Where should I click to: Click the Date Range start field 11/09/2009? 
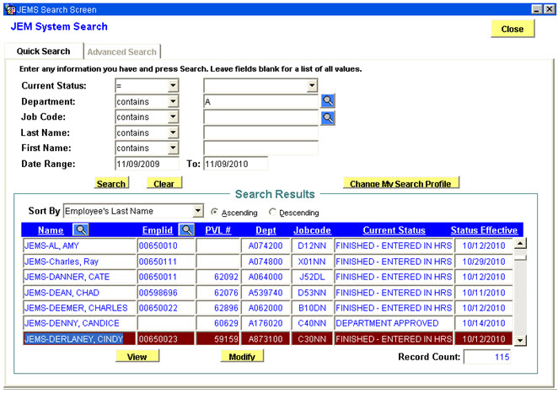(x=148, y=164)
